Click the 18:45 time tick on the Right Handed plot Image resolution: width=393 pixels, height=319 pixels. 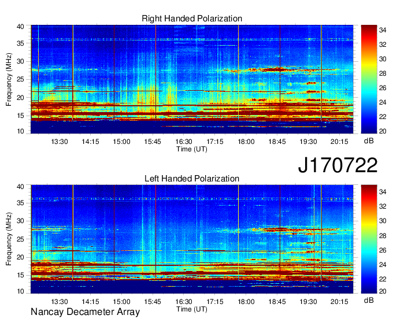click(x=277, y=142)
